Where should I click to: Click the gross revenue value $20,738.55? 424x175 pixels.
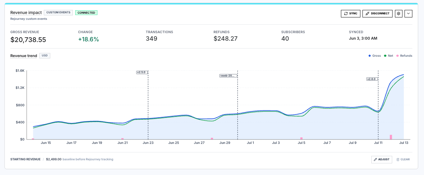(28, 40)
